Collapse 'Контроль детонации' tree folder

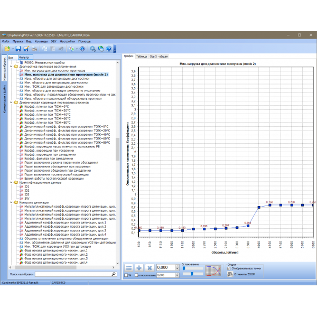click(x=12, y=202)
